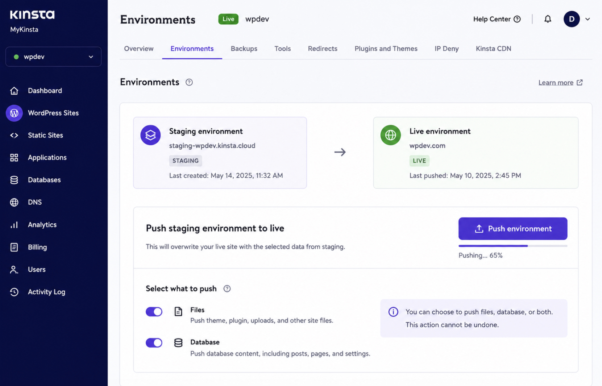
Task: Go to Dashboard in the sidebar
Action: coord(45,91)
